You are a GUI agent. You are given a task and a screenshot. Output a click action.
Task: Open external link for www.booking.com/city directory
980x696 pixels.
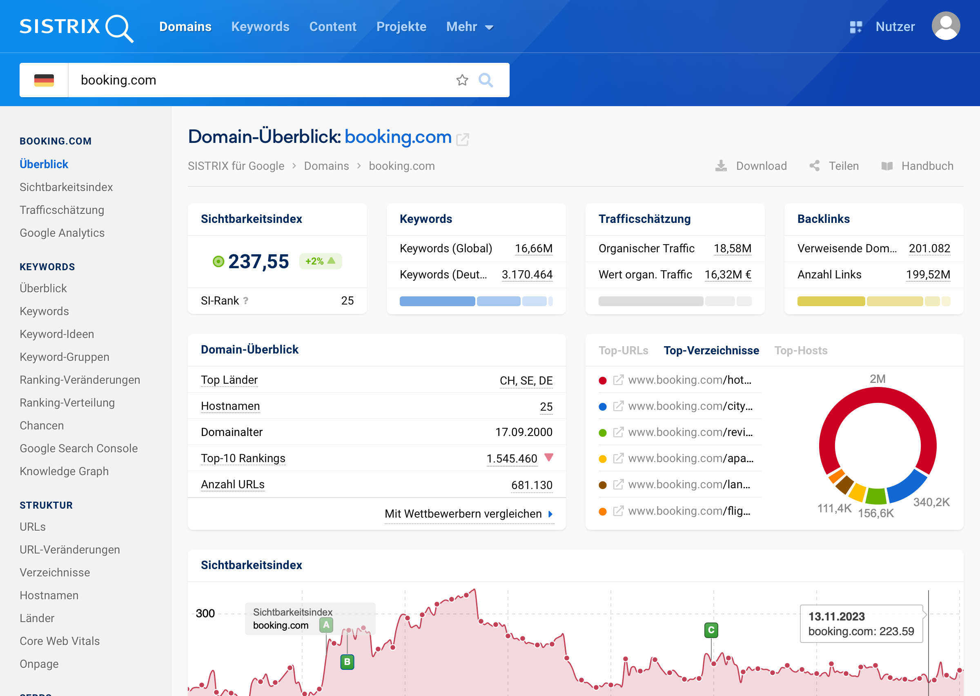618,406
